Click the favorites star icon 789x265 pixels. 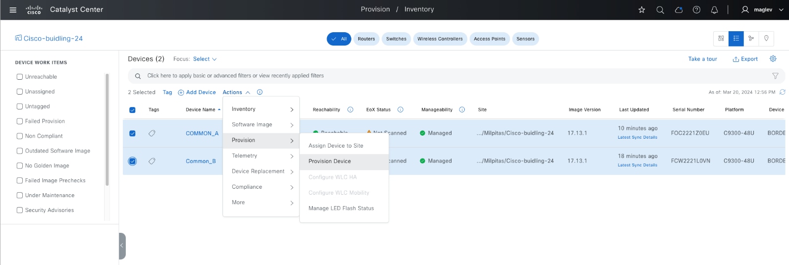coord(642,10)
